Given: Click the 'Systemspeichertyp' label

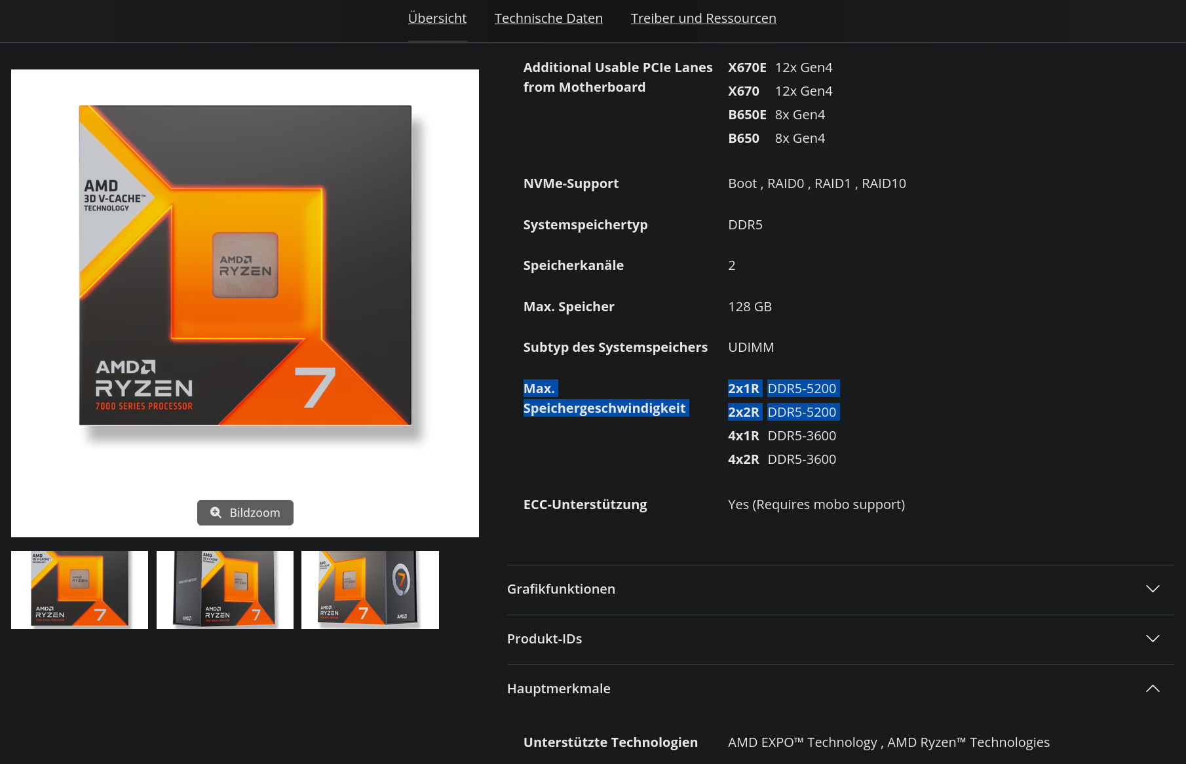Looking at the screenshot, I should pyautogui.click(x=585, y=225).
